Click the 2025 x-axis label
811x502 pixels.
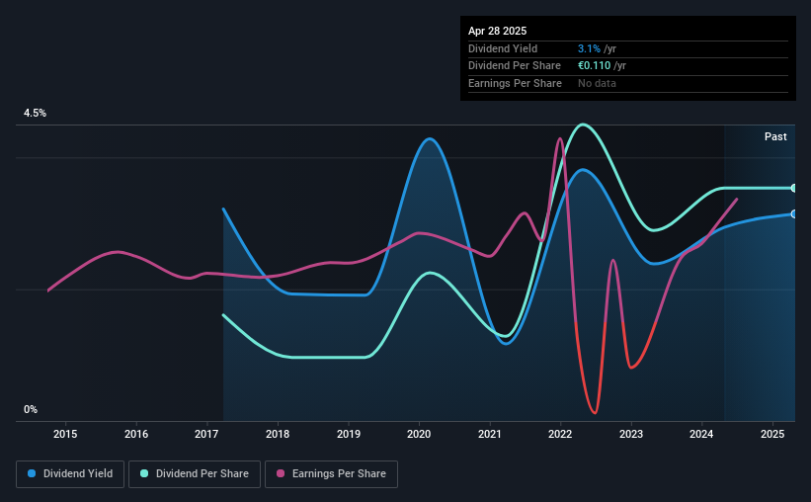click(x=772, y=434)
